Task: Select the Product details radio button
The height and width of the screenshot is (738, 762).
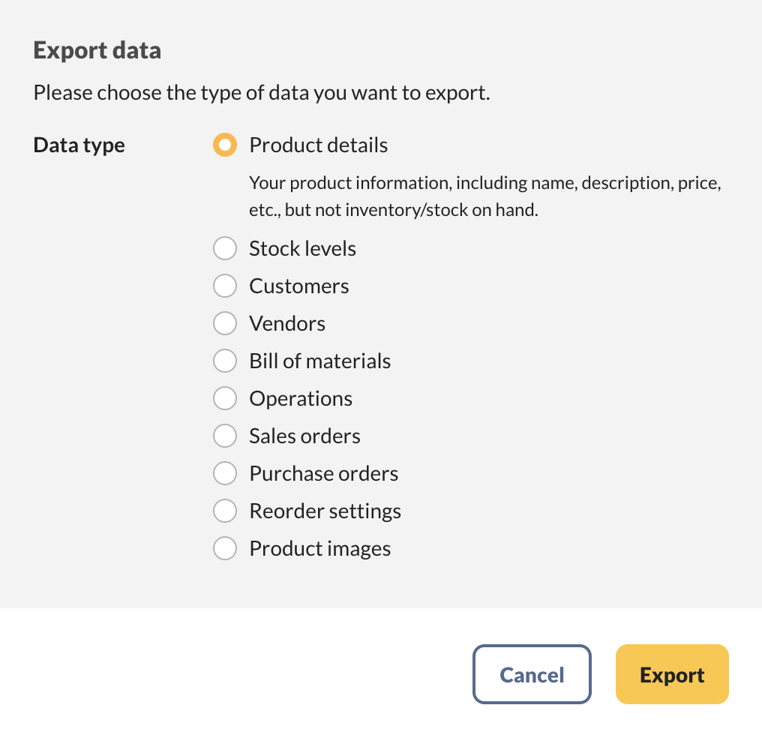Action: [x=225, y=145]
